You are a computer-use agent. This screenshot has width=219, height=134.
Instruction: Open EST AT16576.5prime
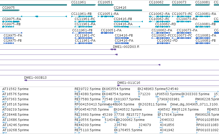tap(5, 97)
